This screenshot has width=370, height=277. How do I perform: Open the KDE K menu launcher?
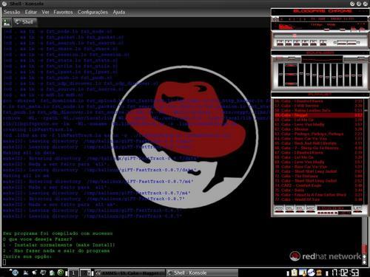tap(15, 273)
